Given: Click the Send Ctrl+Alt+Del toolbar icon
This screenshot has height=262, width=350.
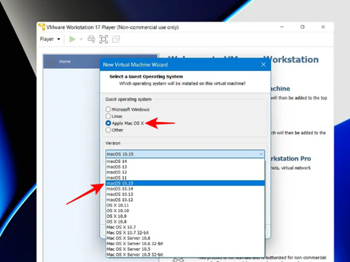Looking at the screenshot, I should pyautogui.click(x=91, y=39).
